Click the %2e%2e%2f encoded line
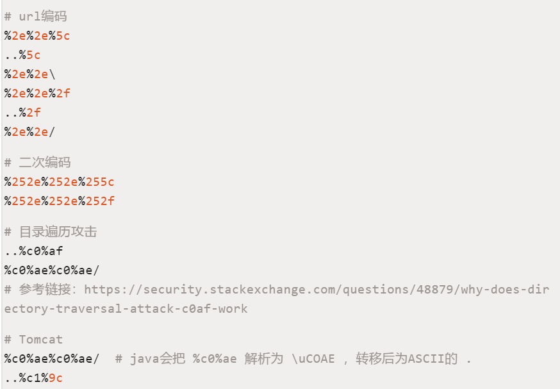Image resolution: width=560 pixels, height=389 pixels. coord(37,94)
